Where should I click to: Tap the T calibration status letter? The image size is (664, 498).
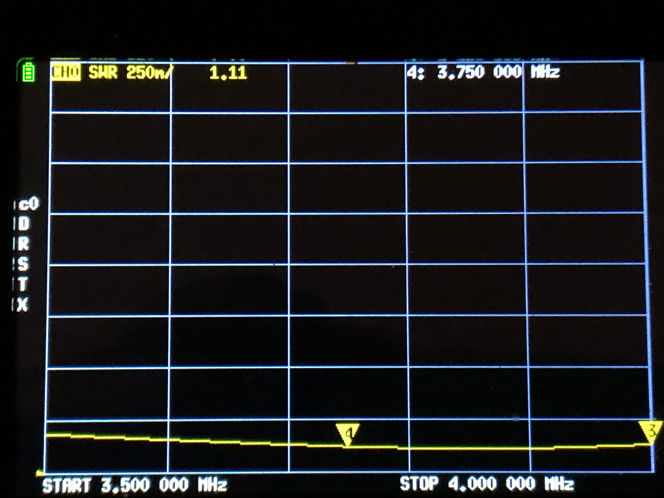click(x=23, y=284)
